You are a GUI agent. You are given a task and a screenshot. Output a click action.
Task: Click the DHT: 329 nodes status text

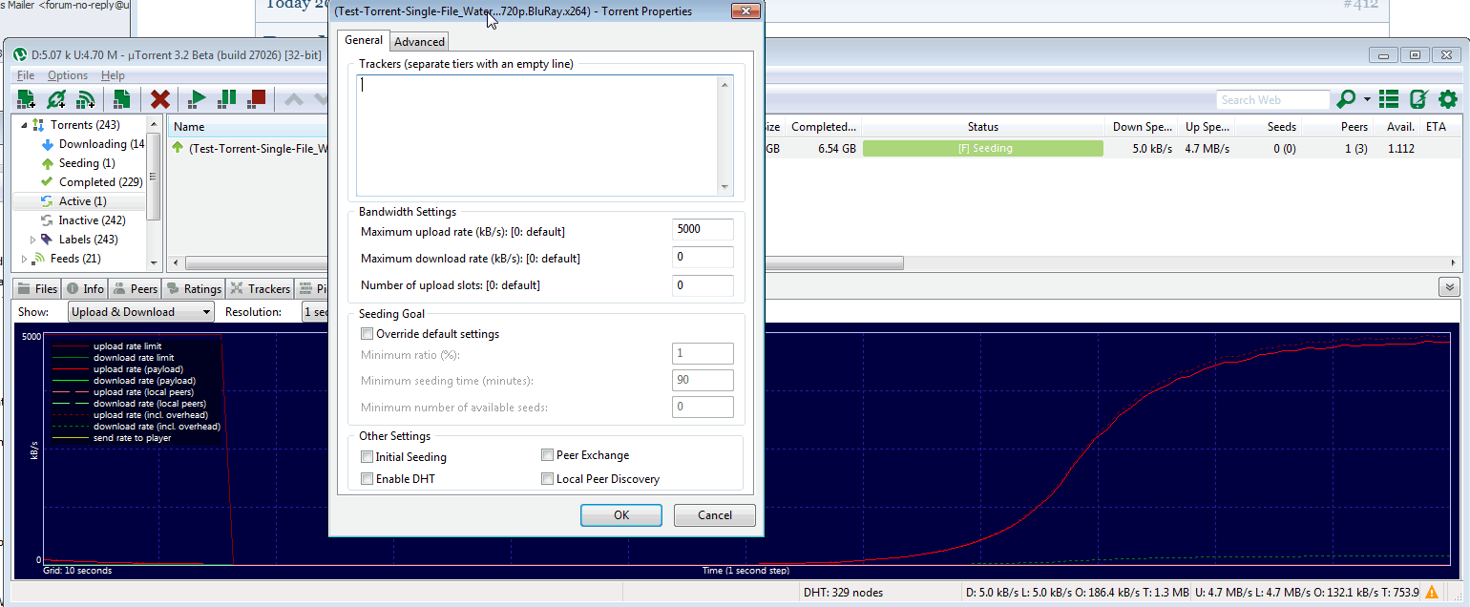coord(844,593)
